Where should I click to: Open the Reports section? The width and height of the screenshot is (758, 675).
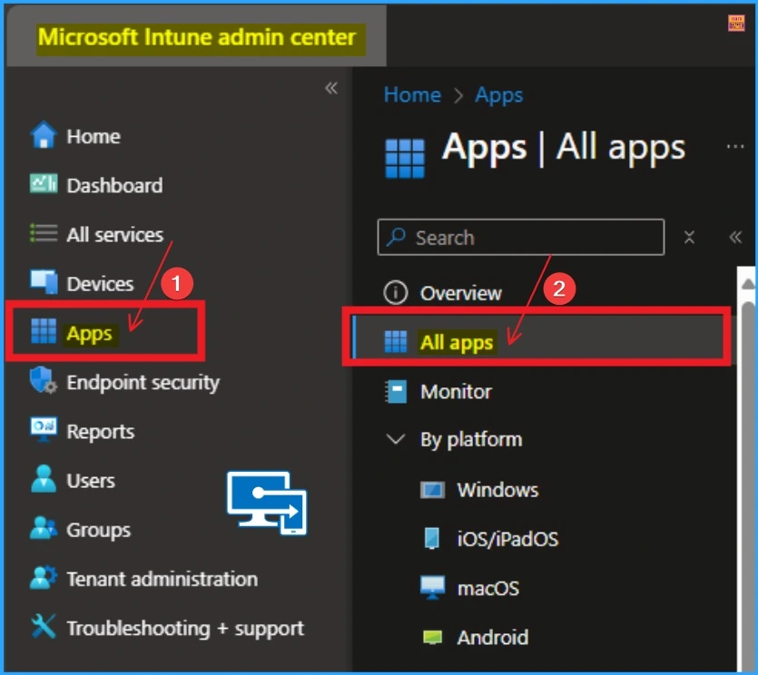coord(101,432)
